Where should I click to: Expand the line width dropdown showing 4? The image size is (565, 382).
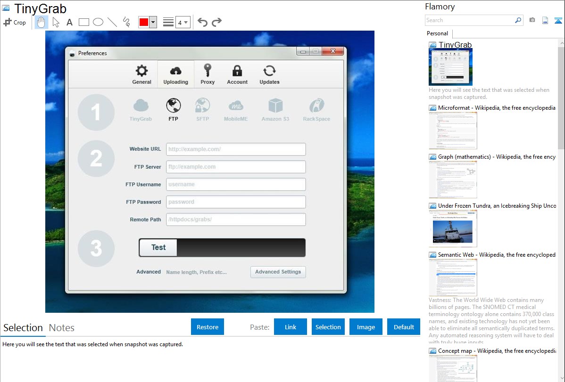coord(183,22)
